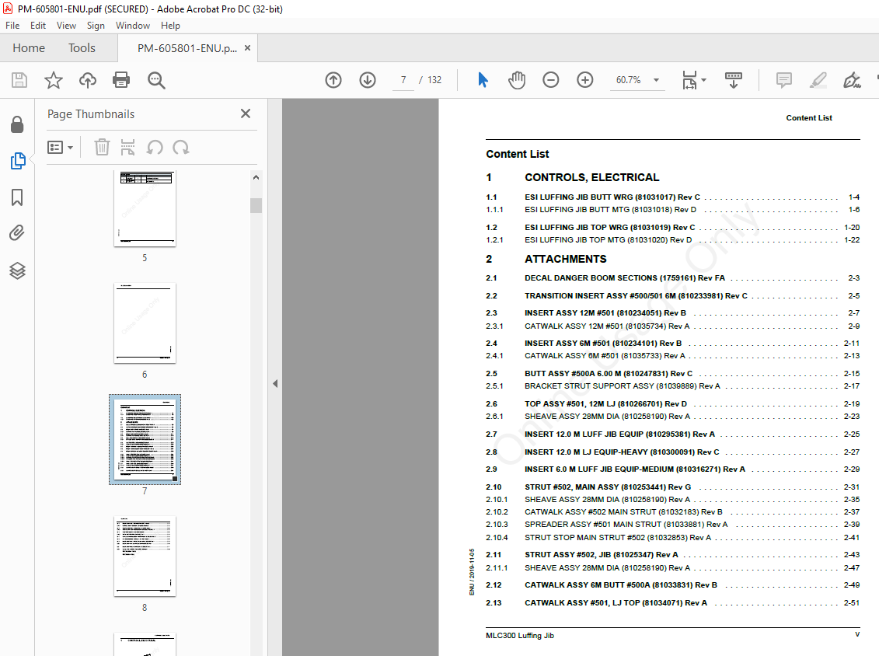Open Bookmarks panel icon
Image resolution: width=879 pixels, height=656 pixels.
17,197
